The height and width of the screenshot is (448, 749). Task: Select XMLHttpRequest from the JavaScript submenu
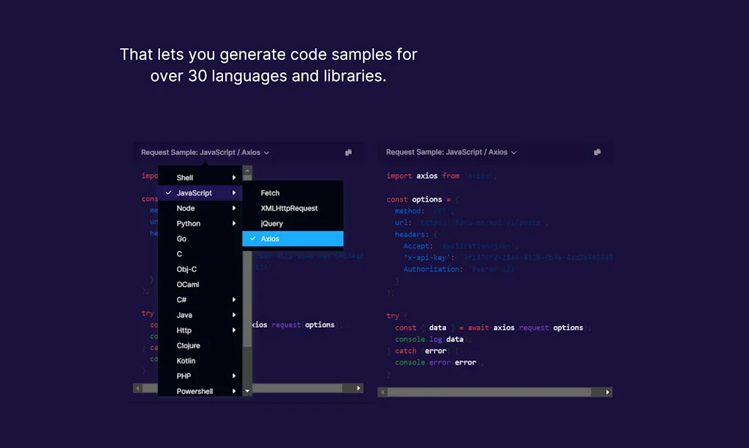click(289, 208)
